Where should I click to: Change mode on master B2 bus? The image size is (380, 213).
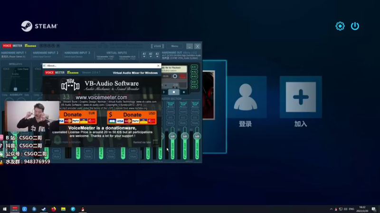(x=195, y=104)
